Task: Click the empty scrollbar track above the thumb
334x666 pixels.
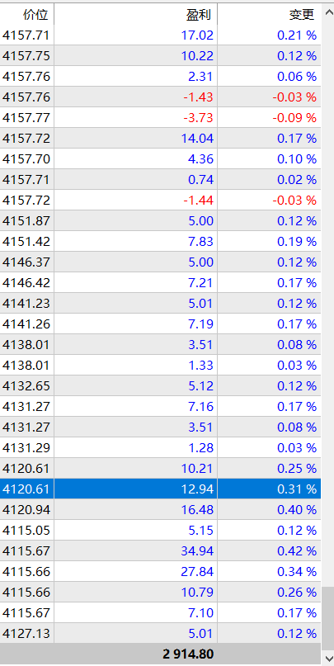Action: pos(327,303)
